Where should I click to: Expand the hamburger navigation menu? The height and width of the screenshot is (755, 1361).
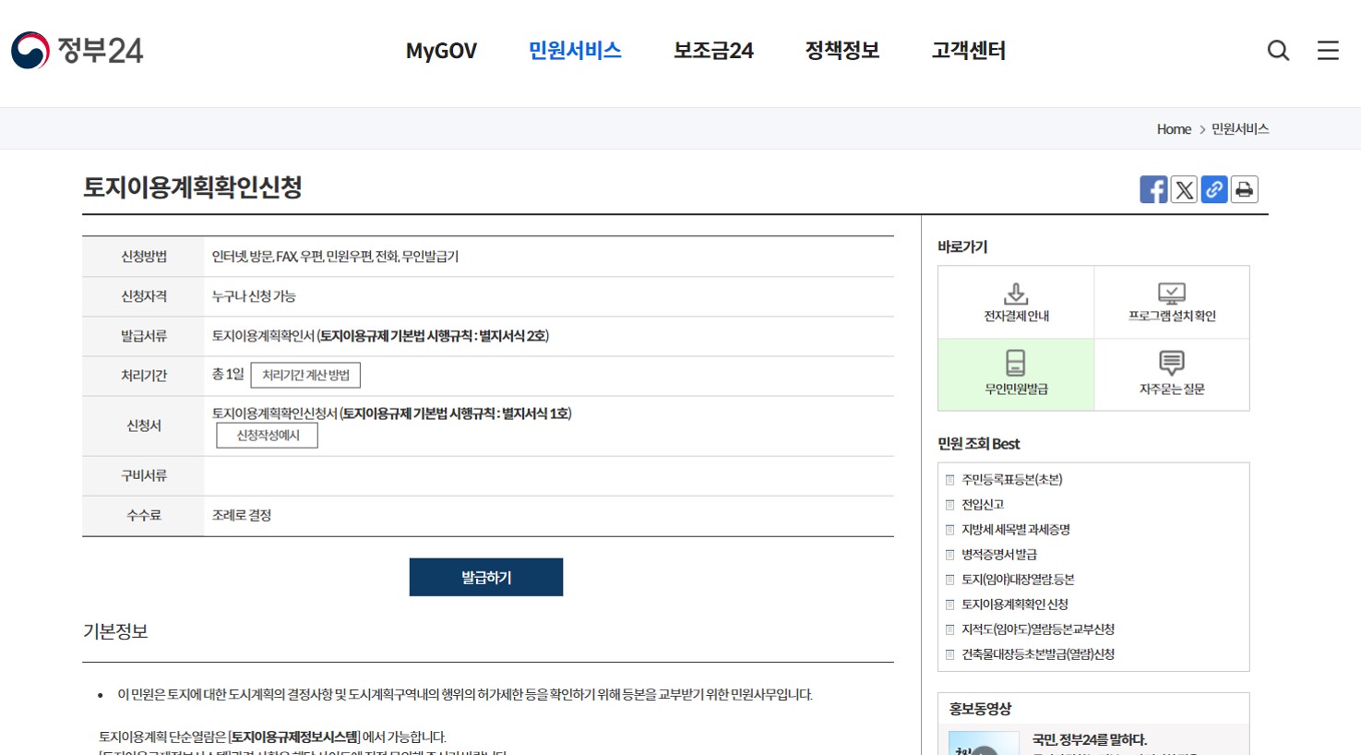tap(1327, 51)
